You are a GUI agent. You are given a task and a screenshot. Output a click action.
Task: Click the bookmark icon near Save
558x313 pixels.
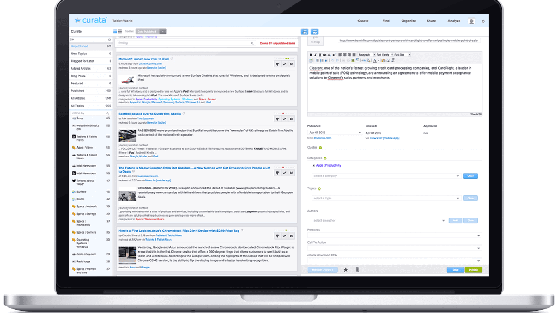pyautogui.click(x=357, y=270)
